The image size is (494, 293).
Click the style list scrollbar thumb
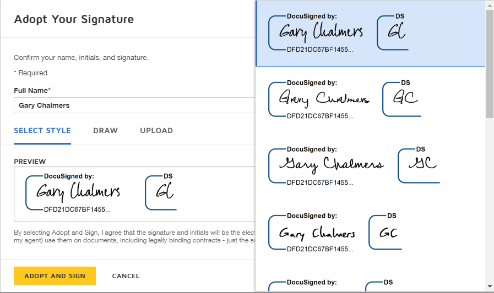tap(490, 64)
